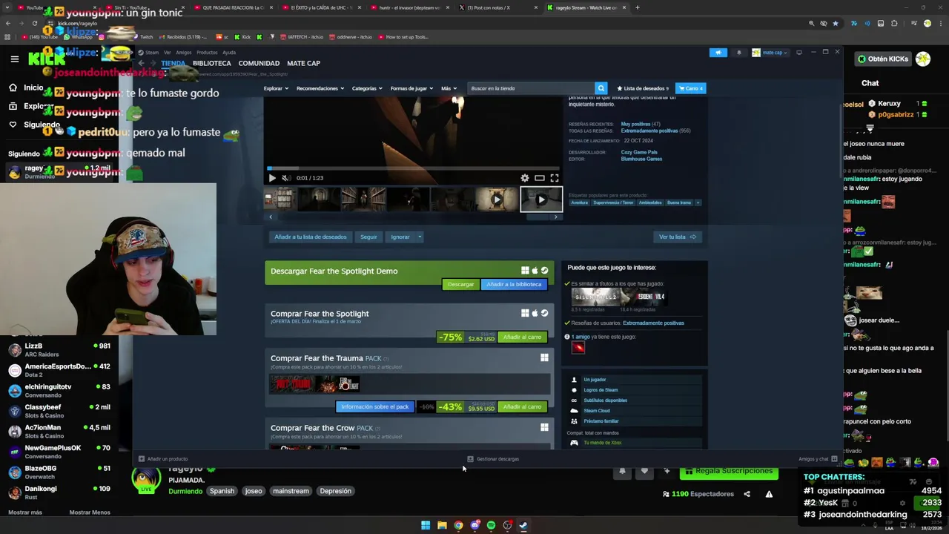
Task: Click the Silent Hill 2 thumbnail
Action: 597,297
